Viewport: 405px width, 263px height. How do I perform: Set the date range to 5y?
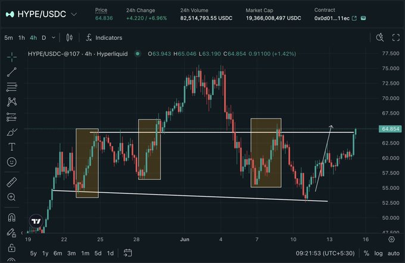coord(33,254)
